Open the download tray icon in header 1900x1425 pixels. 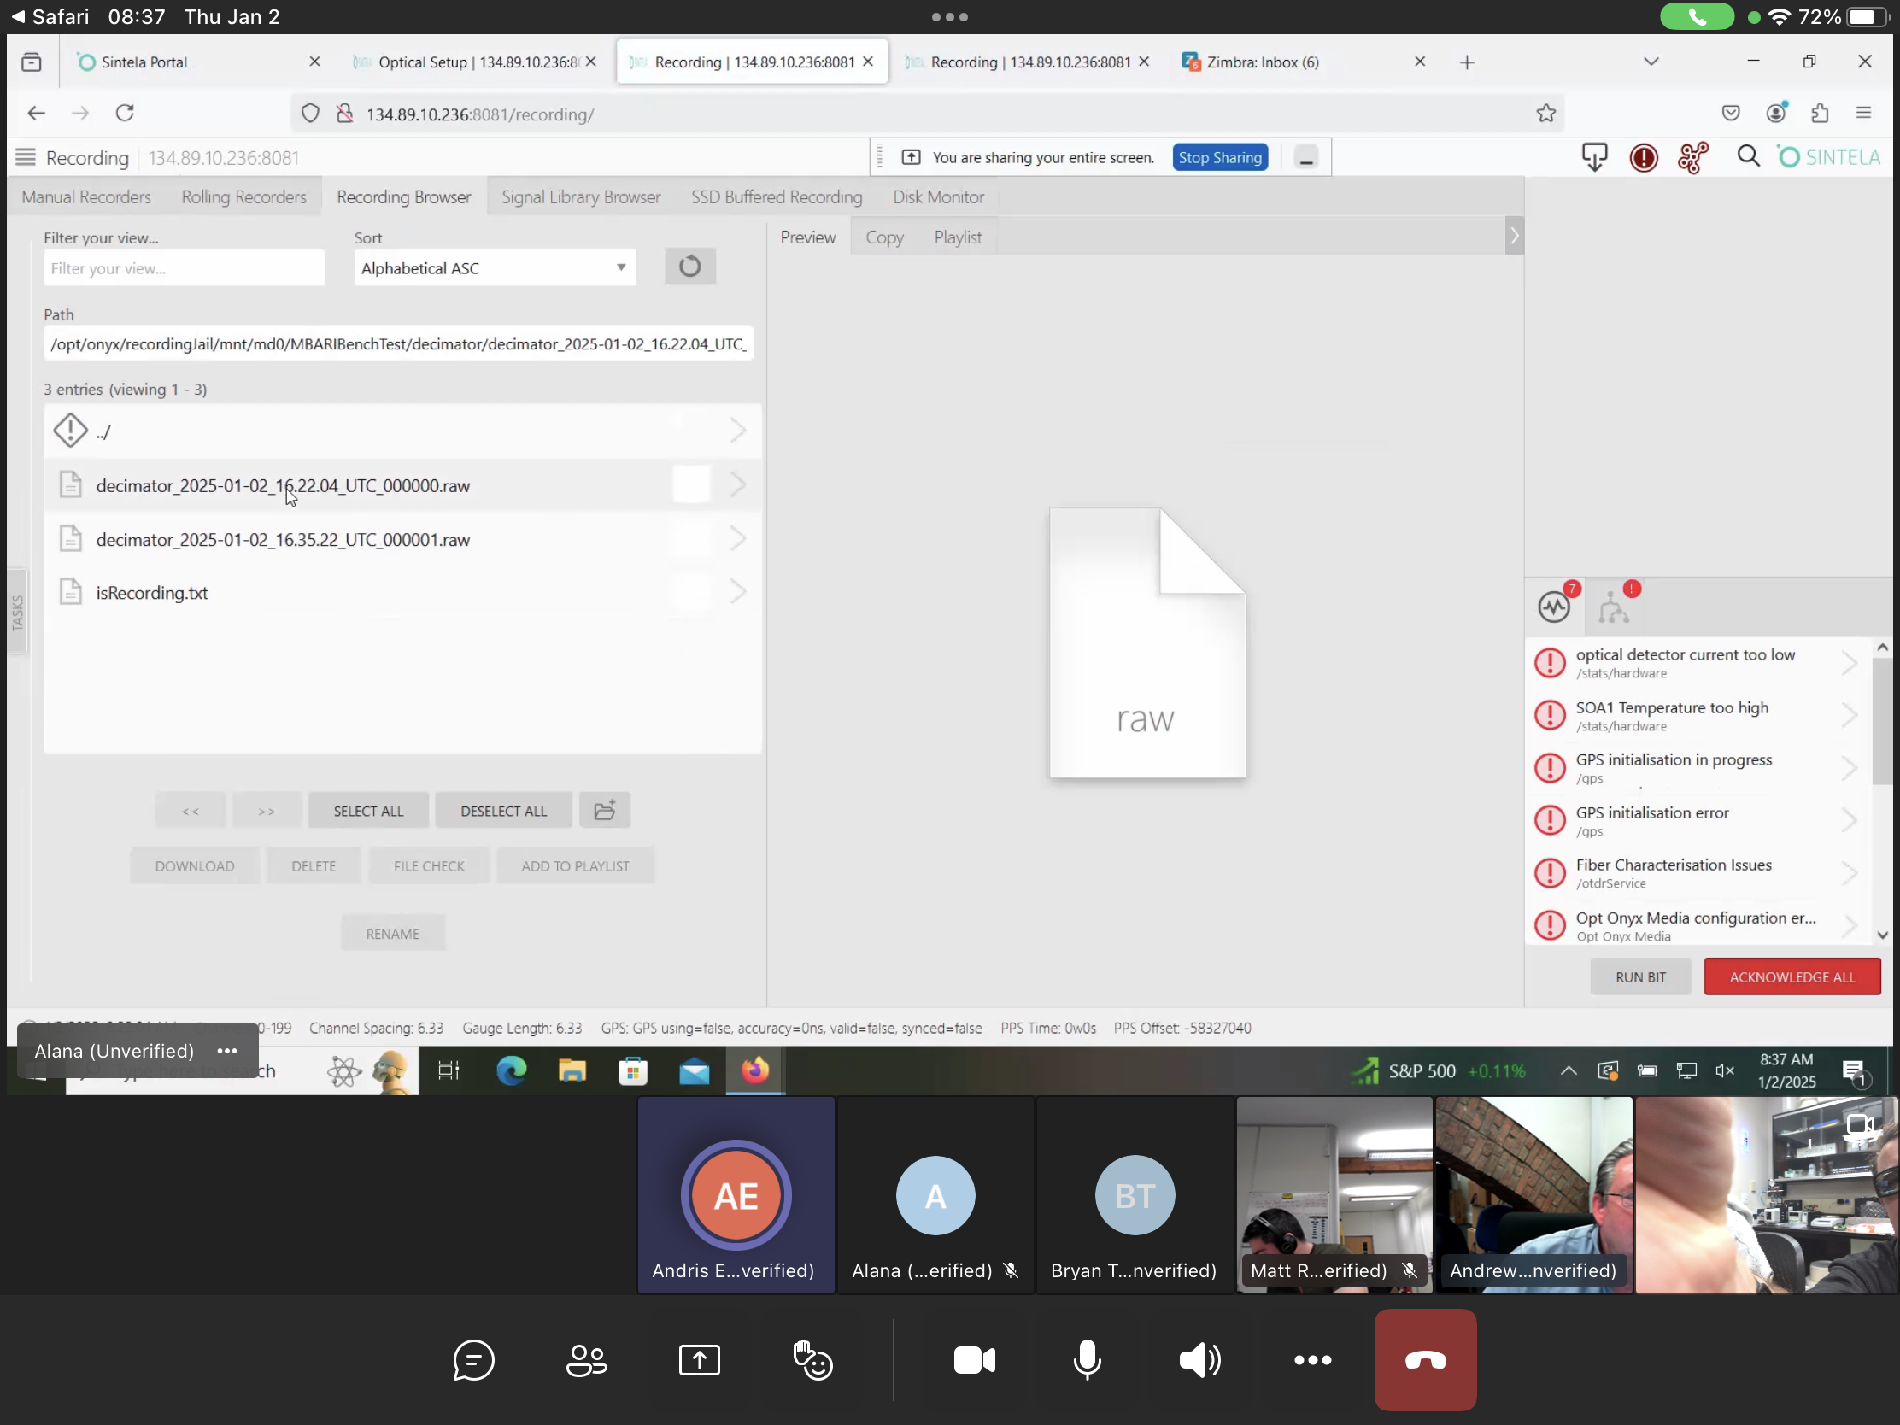[1594, 157]
